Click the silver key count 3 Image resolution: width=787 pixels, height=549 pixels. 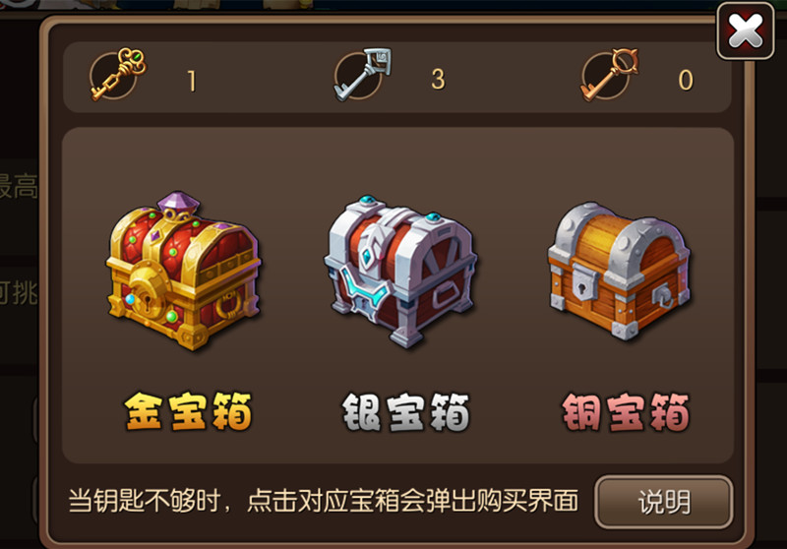click(x=438, y=80)
